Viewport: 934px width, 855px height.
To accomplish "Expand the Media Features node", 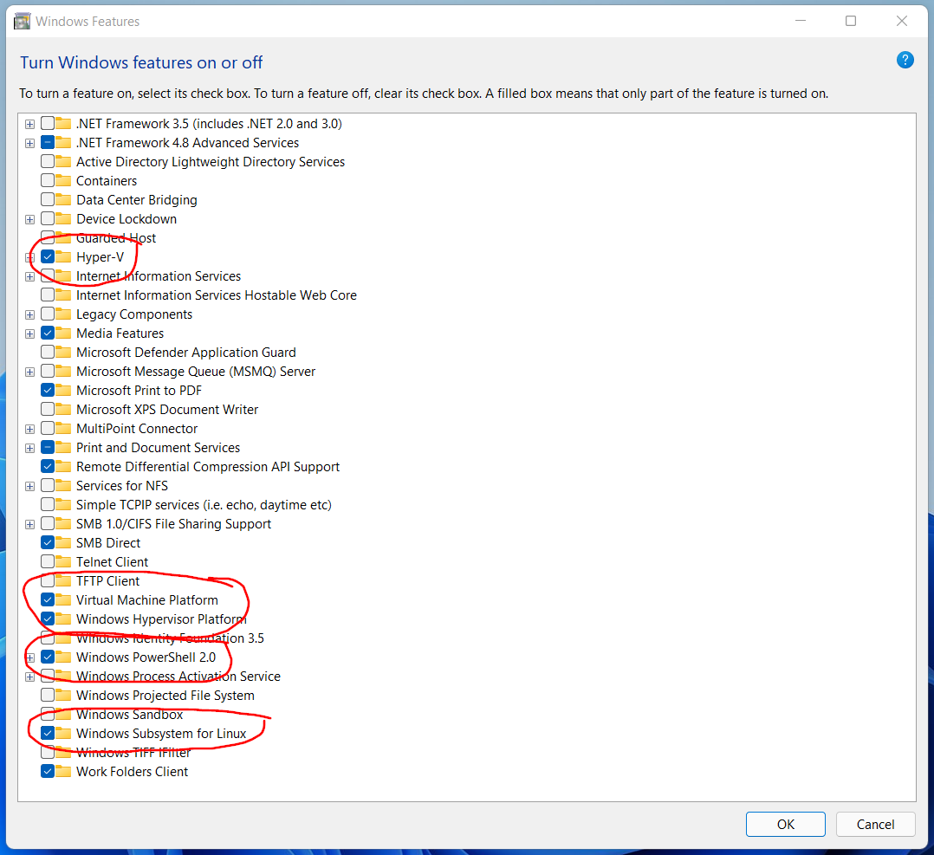I will click(29, 334).
